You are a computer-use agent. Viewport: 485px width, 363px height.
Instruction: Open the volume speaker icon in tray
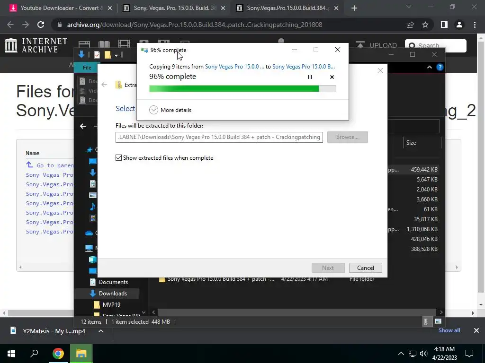click(x=424, y=354)
